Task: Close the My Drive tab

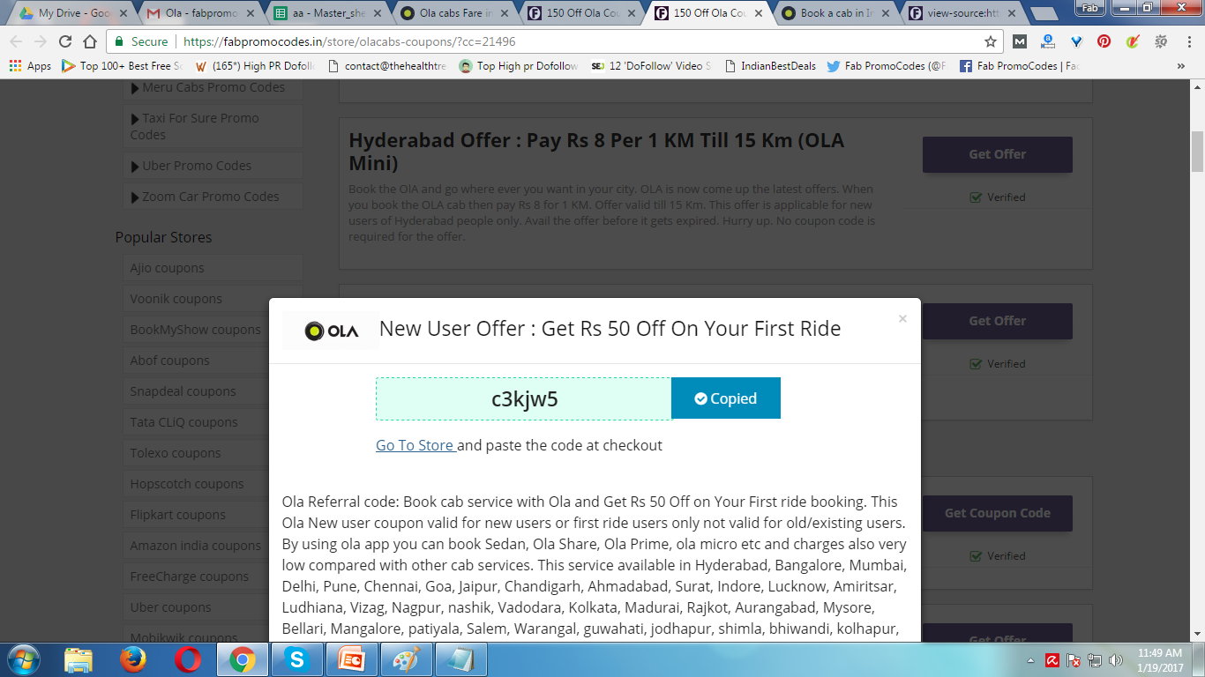Action: (123, 14)
